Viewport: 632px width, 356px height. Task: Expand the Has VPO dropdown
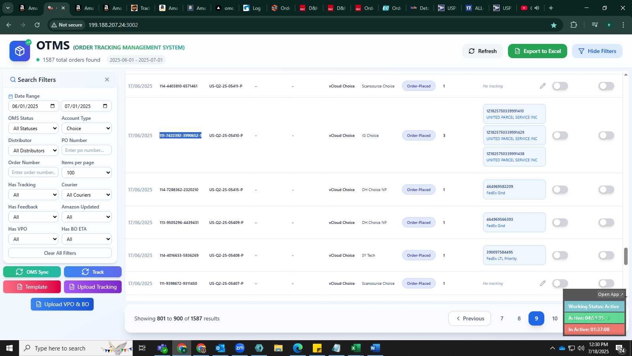(x=33, y=239)
